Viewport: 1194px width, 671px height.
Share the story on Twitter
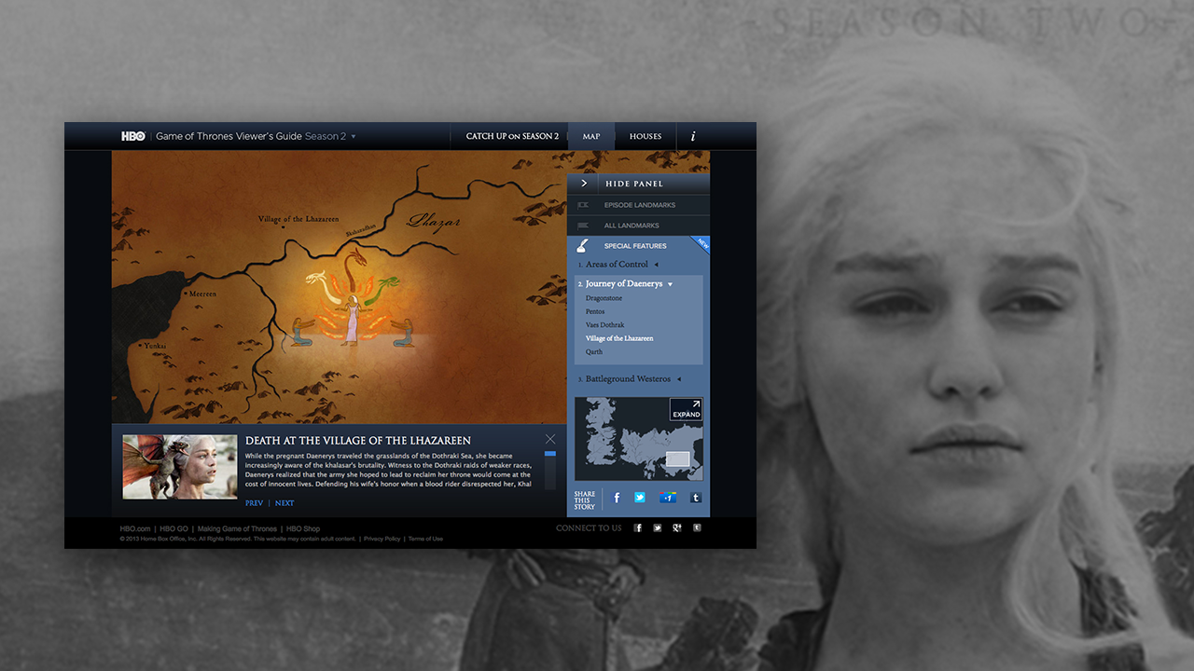[640, 498]
